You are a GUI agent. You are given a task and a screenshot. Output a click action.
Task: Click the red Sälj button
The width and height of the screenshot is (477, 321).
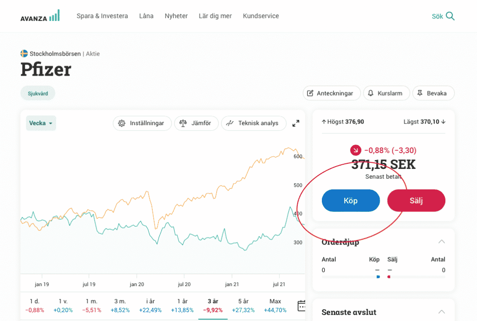(416, 201)
